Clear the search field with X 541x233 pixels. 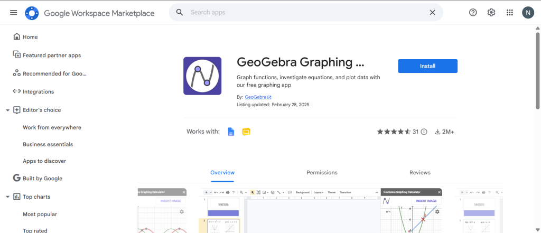432,13
